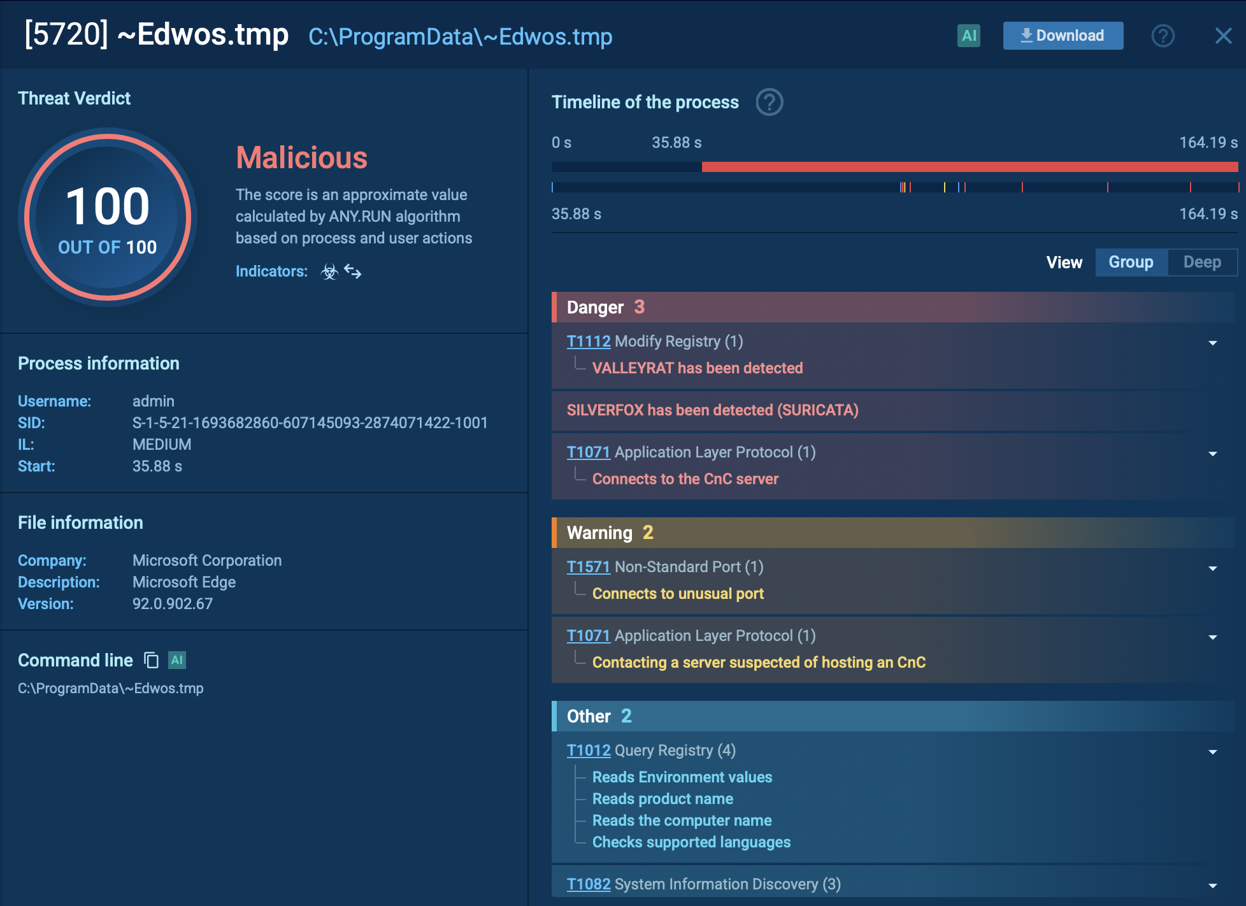Click the red process lifetime timeline bar
Viewport: 1246px width, 906px height.
(x=970, y=167)
